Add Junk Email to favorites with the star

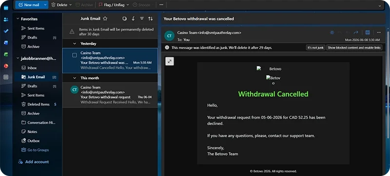coord(105,18)
